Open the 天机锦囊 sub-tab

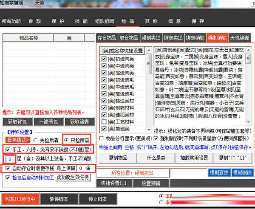[x=240, y=38]
